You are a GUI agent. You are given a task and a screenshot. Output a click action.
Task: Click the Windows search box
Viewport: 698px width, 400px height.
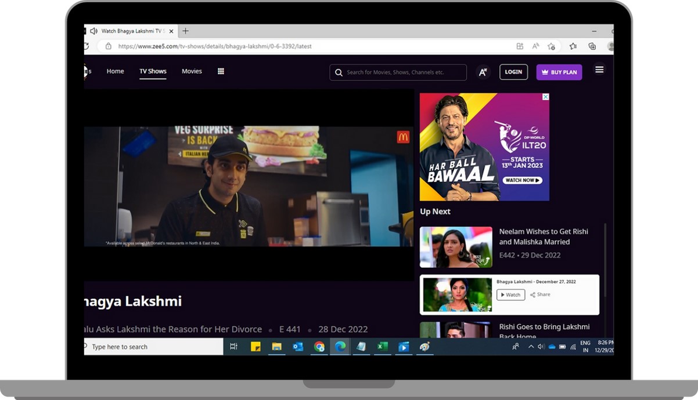tap(154, 347)
